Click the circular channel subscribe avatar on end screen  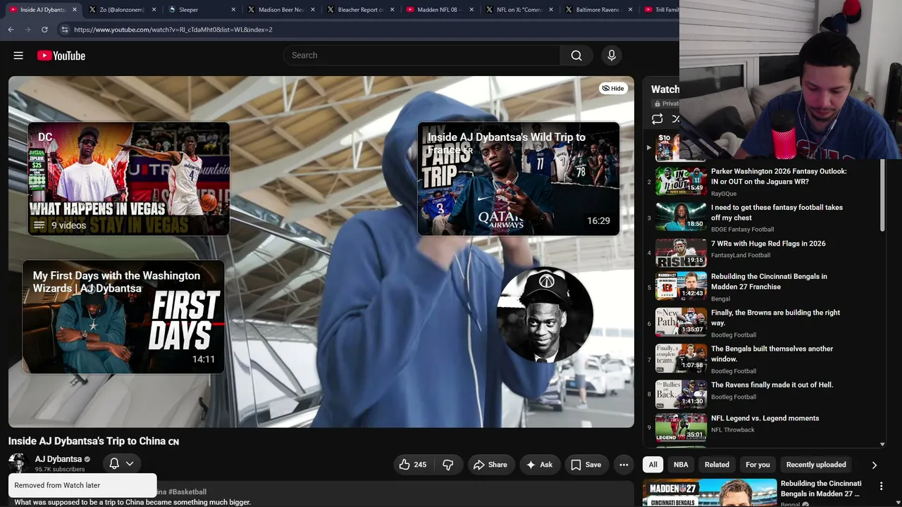coord(545,315)
